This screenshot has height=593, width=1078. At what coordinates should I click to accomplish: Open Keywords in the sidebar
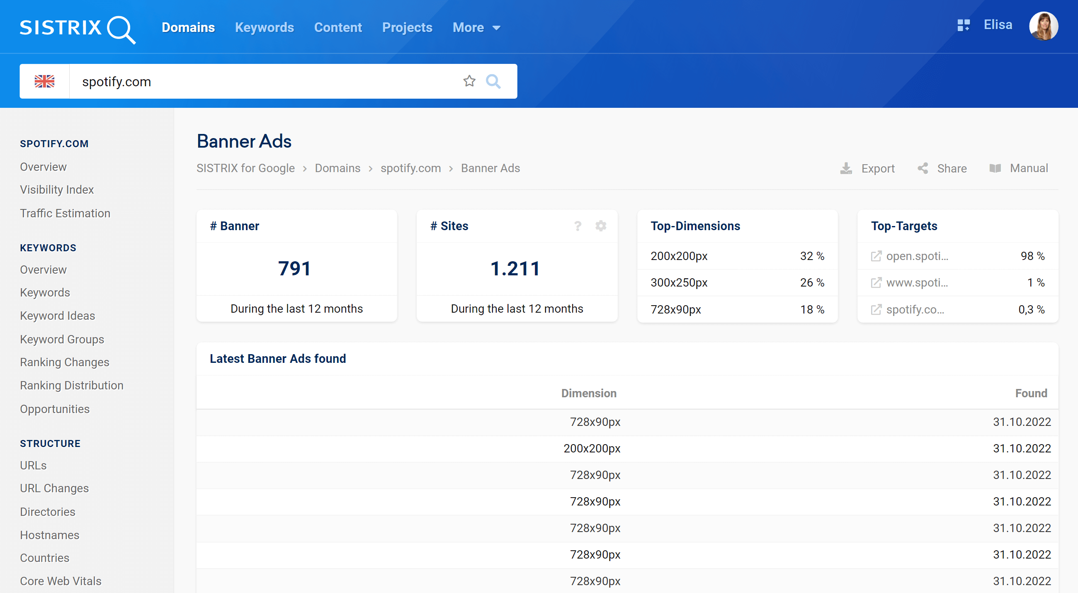tap(45, 292)
